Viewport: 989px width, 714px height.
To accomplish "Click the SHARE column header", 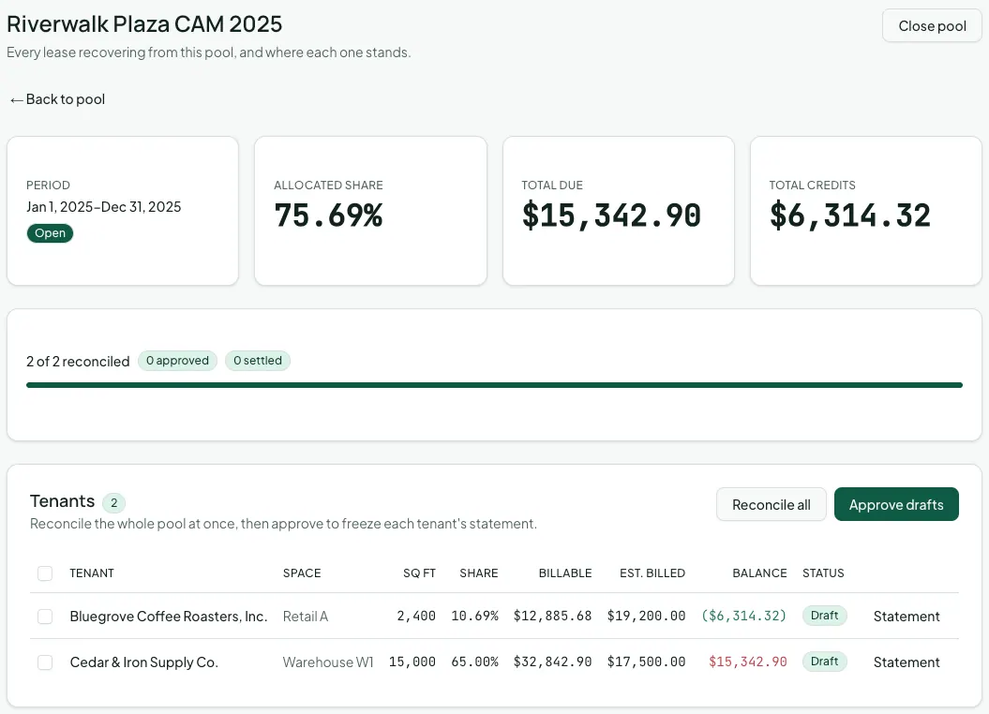I will click(x=479, y=573).
